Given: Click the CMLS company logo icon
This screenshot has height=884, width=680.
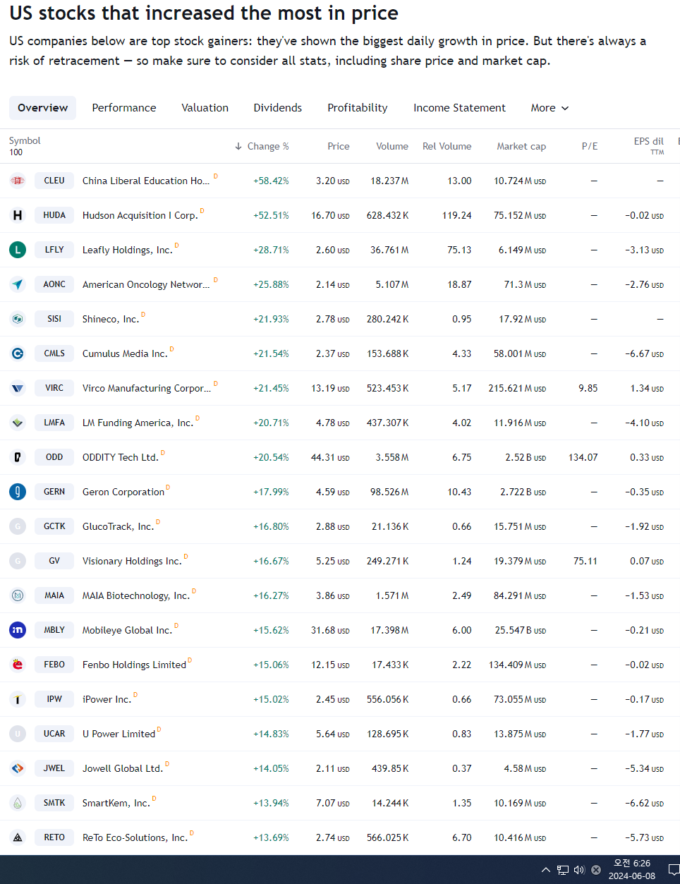Looking at the screenshot, I should click(18, 353).
